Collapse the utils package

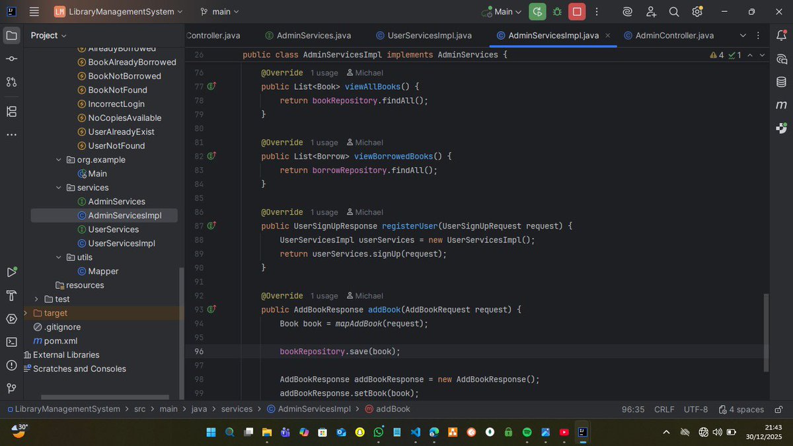[59, 257]
